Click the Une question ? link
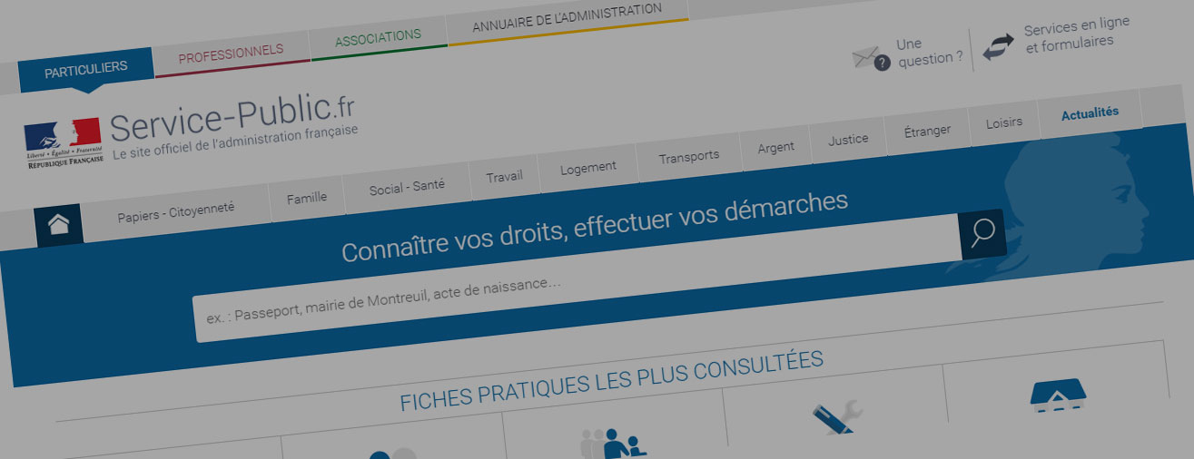This screenshot has width=1194, height=459. coord(931,52)
